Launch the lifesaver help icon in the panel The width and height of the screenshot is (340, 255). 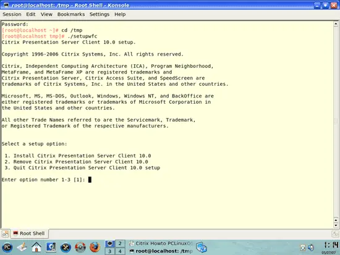click(80, 247)
